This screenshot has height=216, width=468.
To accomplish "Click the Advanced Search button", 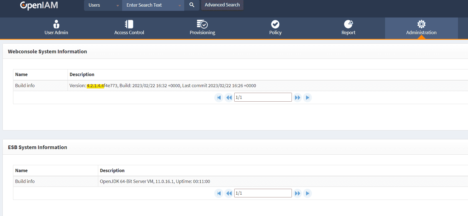I will tap(222, 5).
